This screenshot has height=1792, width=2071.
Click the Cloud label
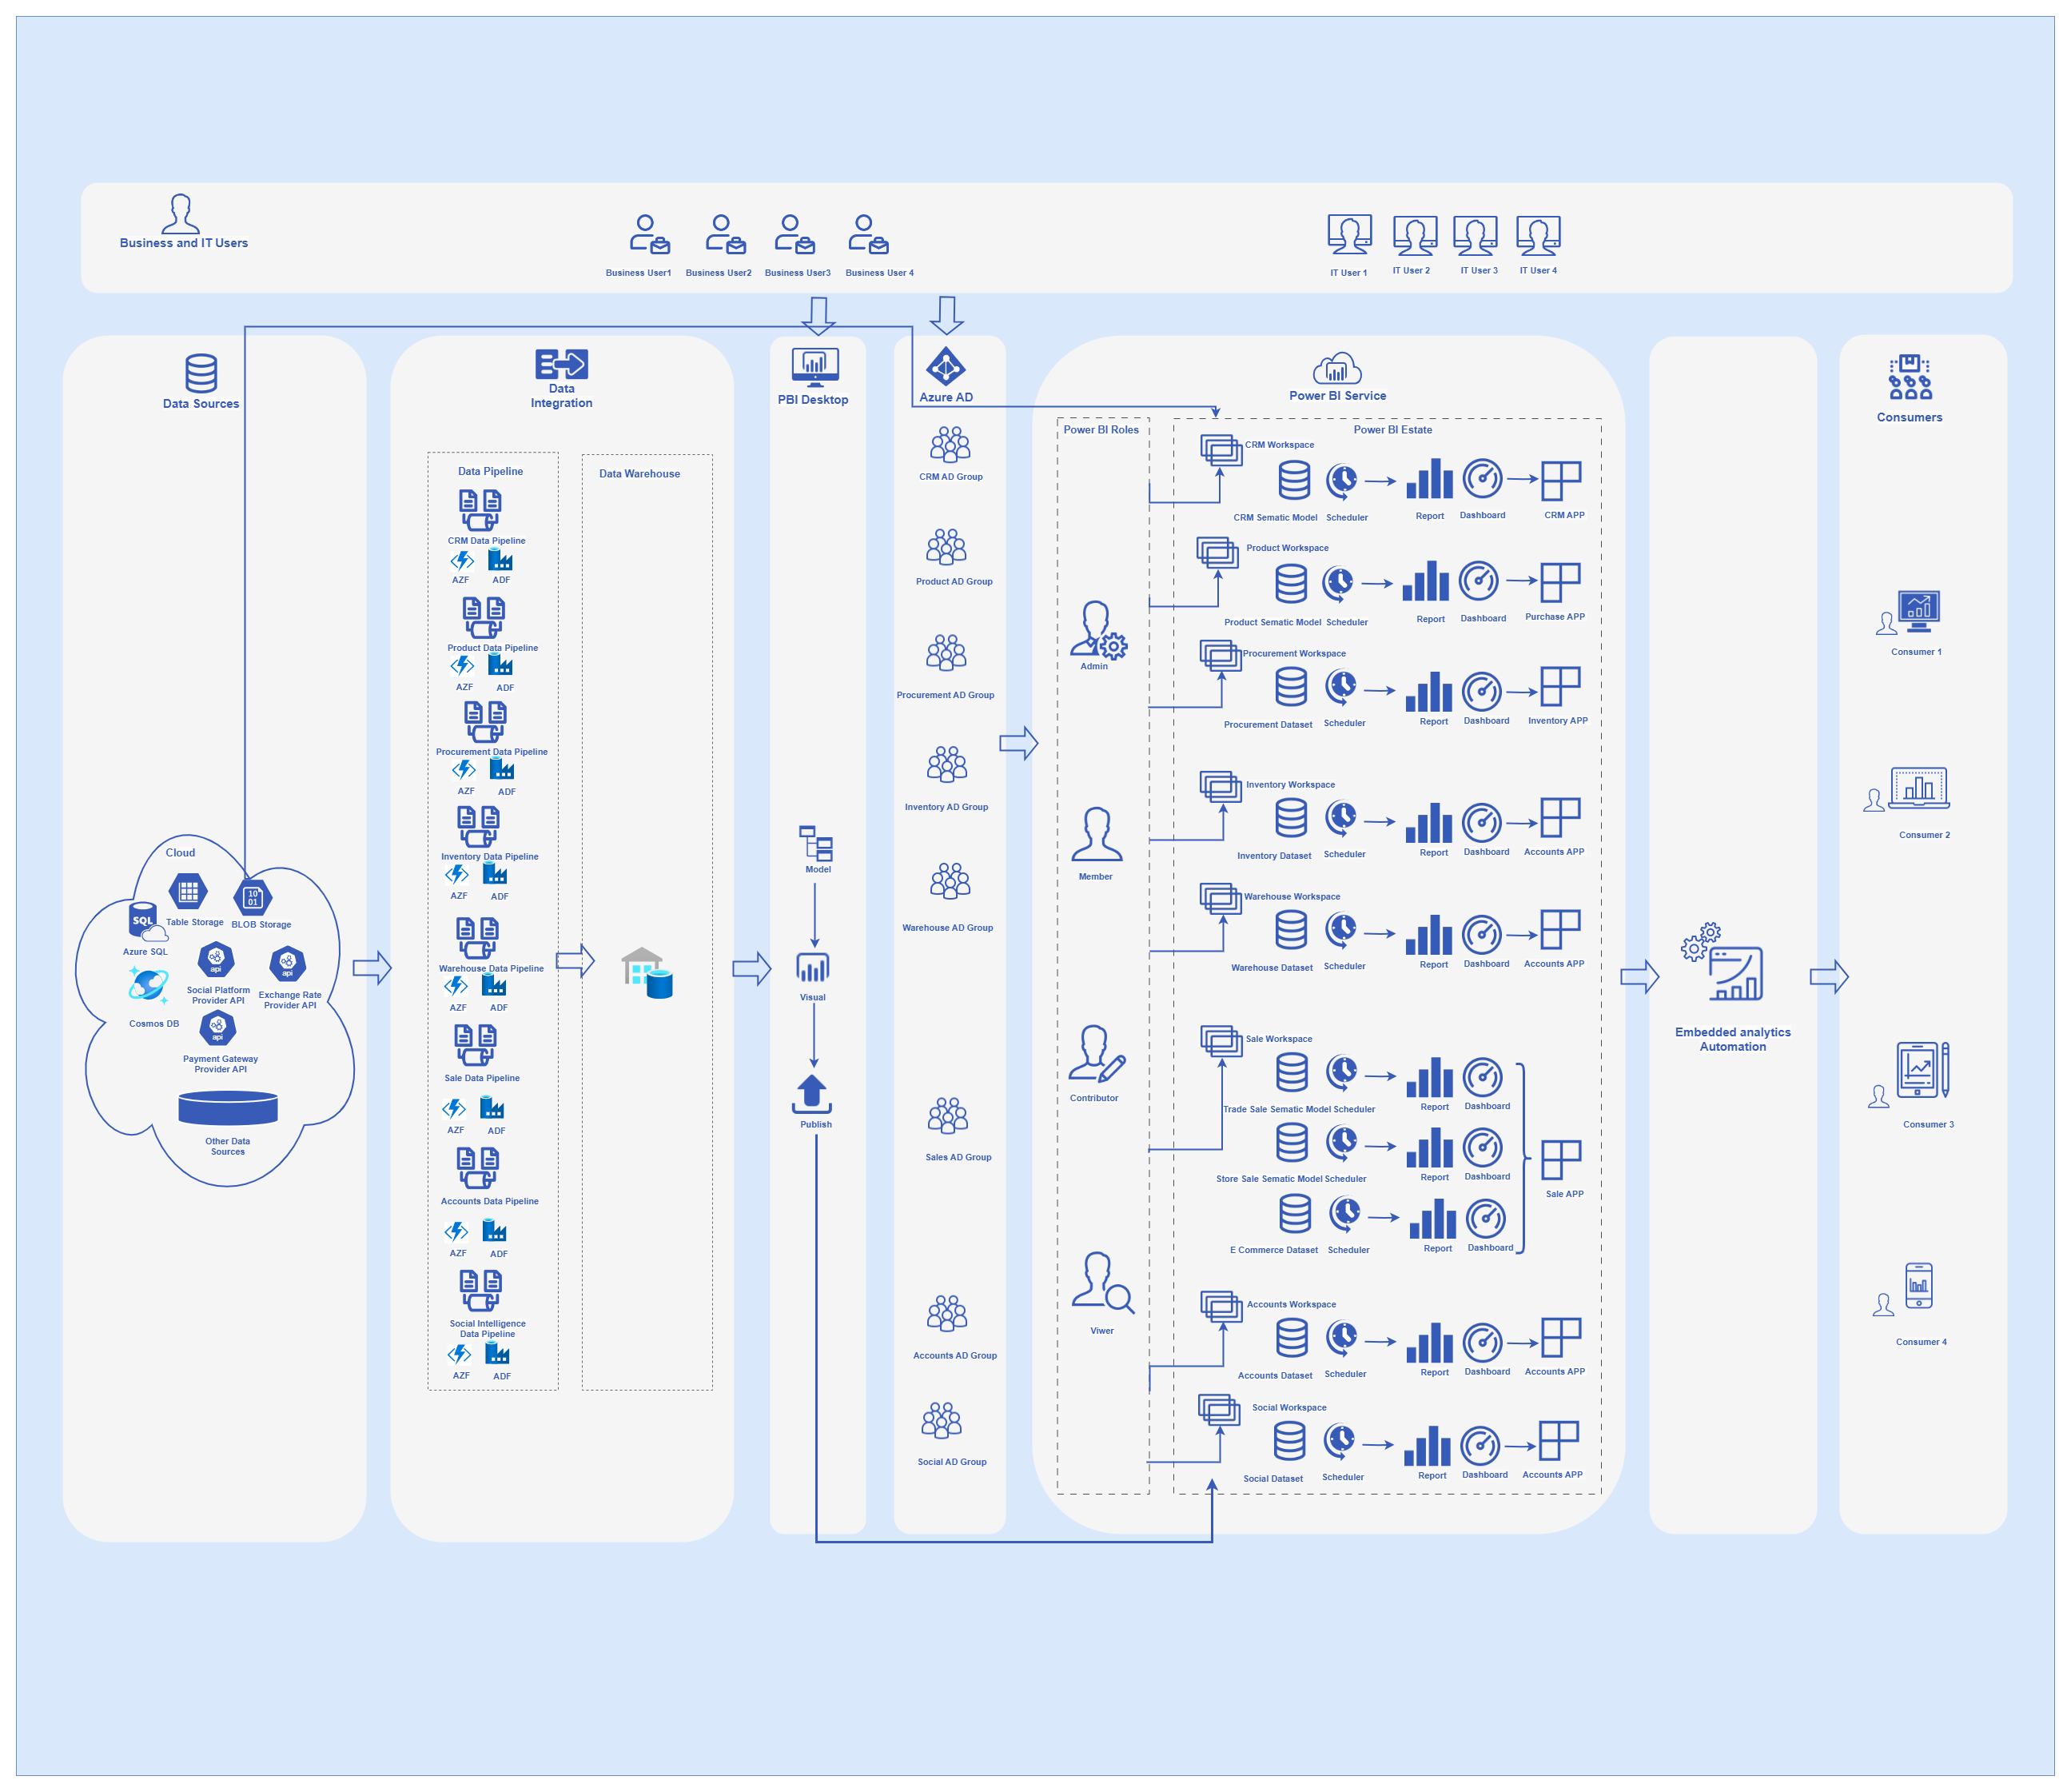[180, 853]
